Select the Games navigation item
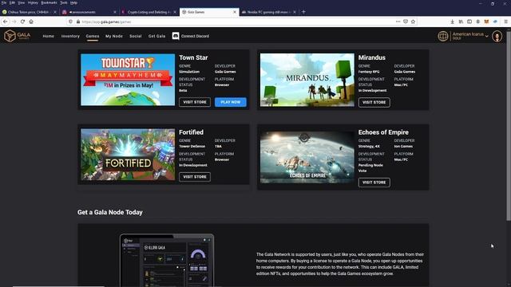 point(93,36)
